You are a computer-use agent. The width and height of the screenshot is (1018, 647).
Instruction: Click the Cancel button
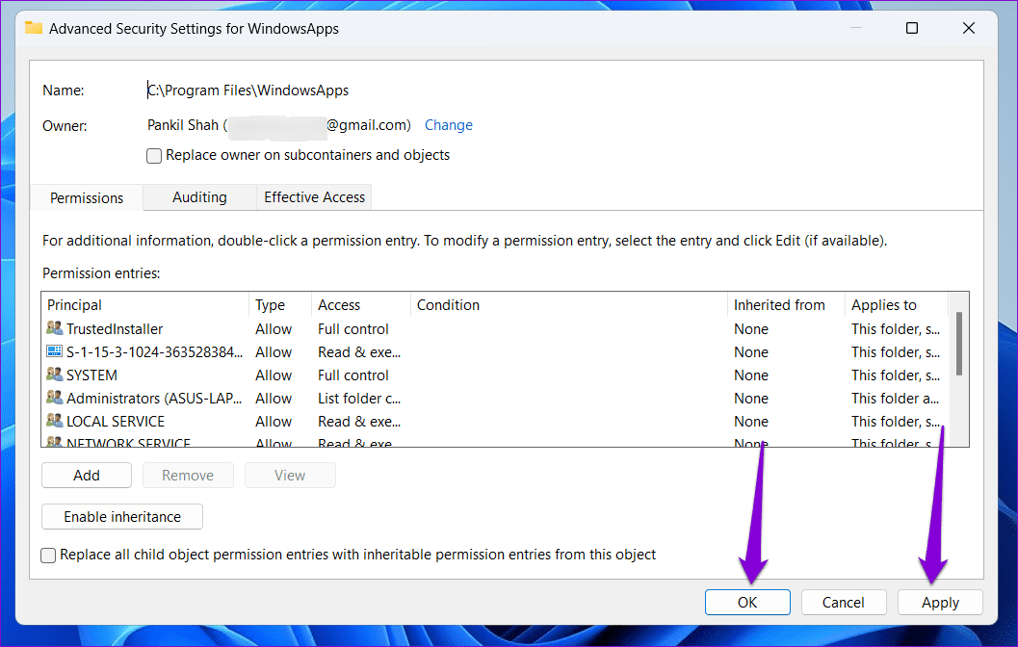[x=844, y=602]
